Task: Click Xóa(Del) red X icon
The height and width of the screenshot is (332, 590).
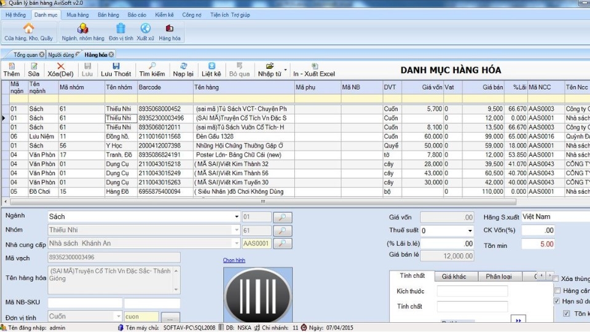Action: 60,66
